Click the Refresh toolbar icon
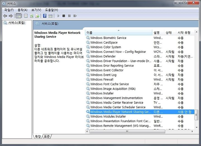 [32, 16]
